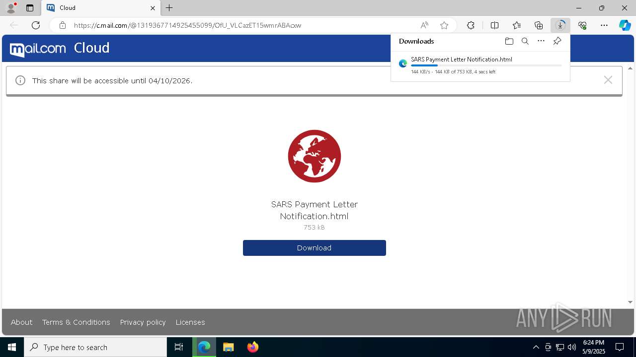Open the Windows Start menu
The width and height of the screenshot is (636, 357).
pyautogui.click(x=12, y=347)
